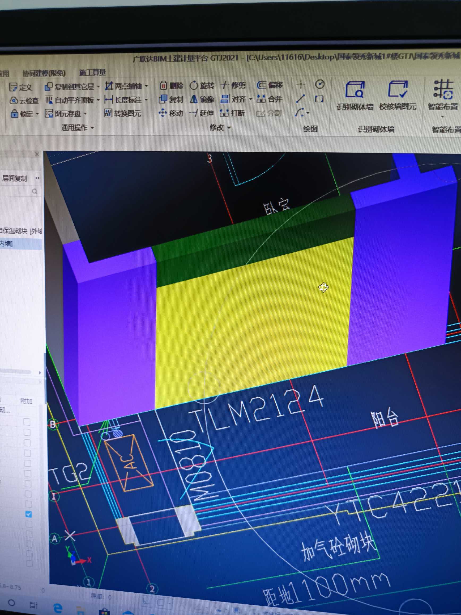The height and width of the screenshot is (615, 461).
Task: Click the search magnifier in left panel
Action: [x=35, y=191]
